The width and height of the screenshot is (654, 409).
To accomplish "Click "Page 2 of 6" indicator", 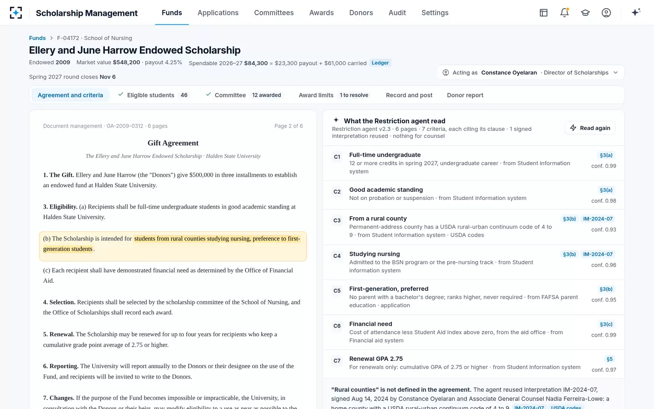I will [288, 126].
